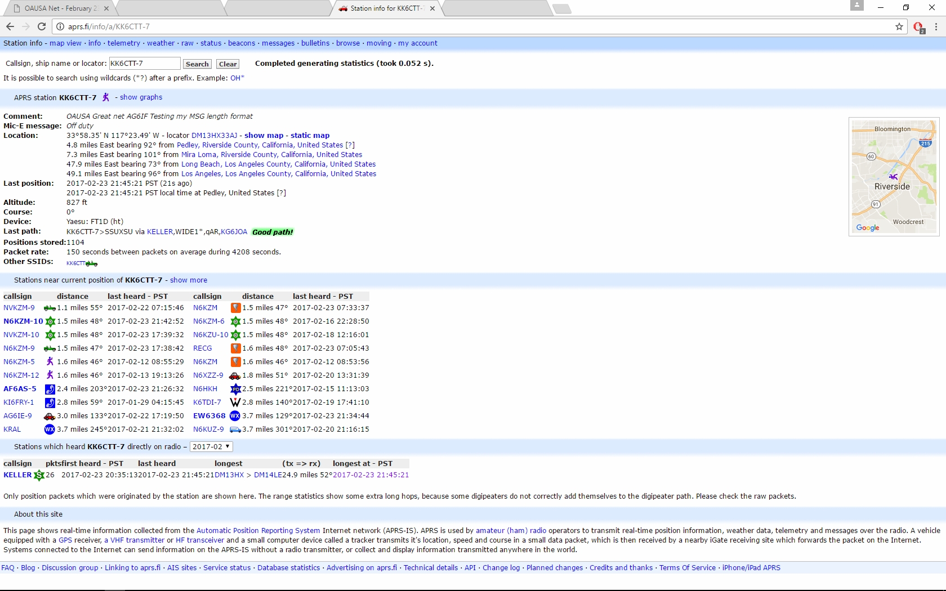Click the WX weather icon next to EW6368
The image size is (946, 591).
pos(235,416)
